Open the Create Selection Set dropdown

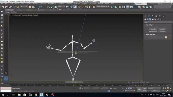point(103,6)
